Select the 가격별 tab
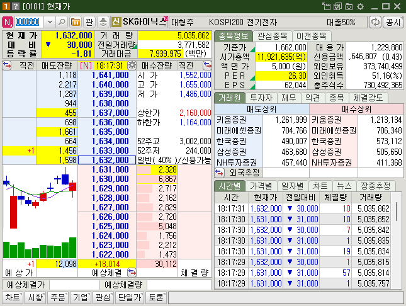This screenshot has width=406, height=306. click(x=261, y=186)
